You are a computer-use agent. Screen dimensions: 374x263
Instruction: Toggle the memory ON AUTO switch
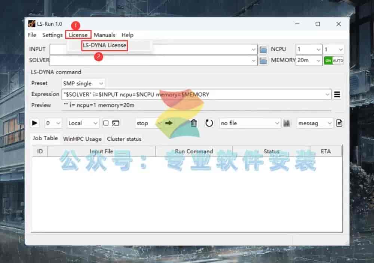tap(334, 60)
